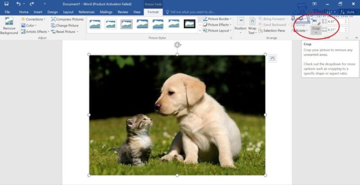This screenshot has width=360, height=185.
Task: Apply the fifth picture style with reflection
Action: pyautogui.click(x=158, y=24)
